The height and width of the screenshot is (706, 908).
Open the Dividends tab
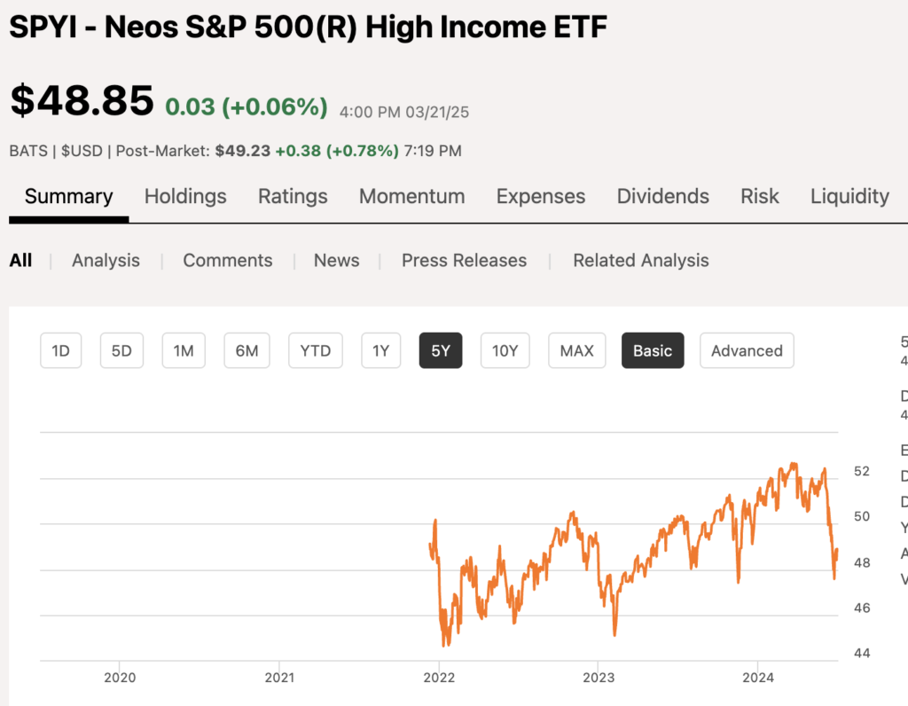pos(662,196)
